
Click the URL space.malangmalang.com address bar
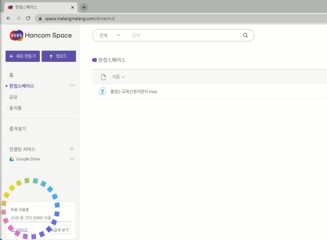point(80,18)
